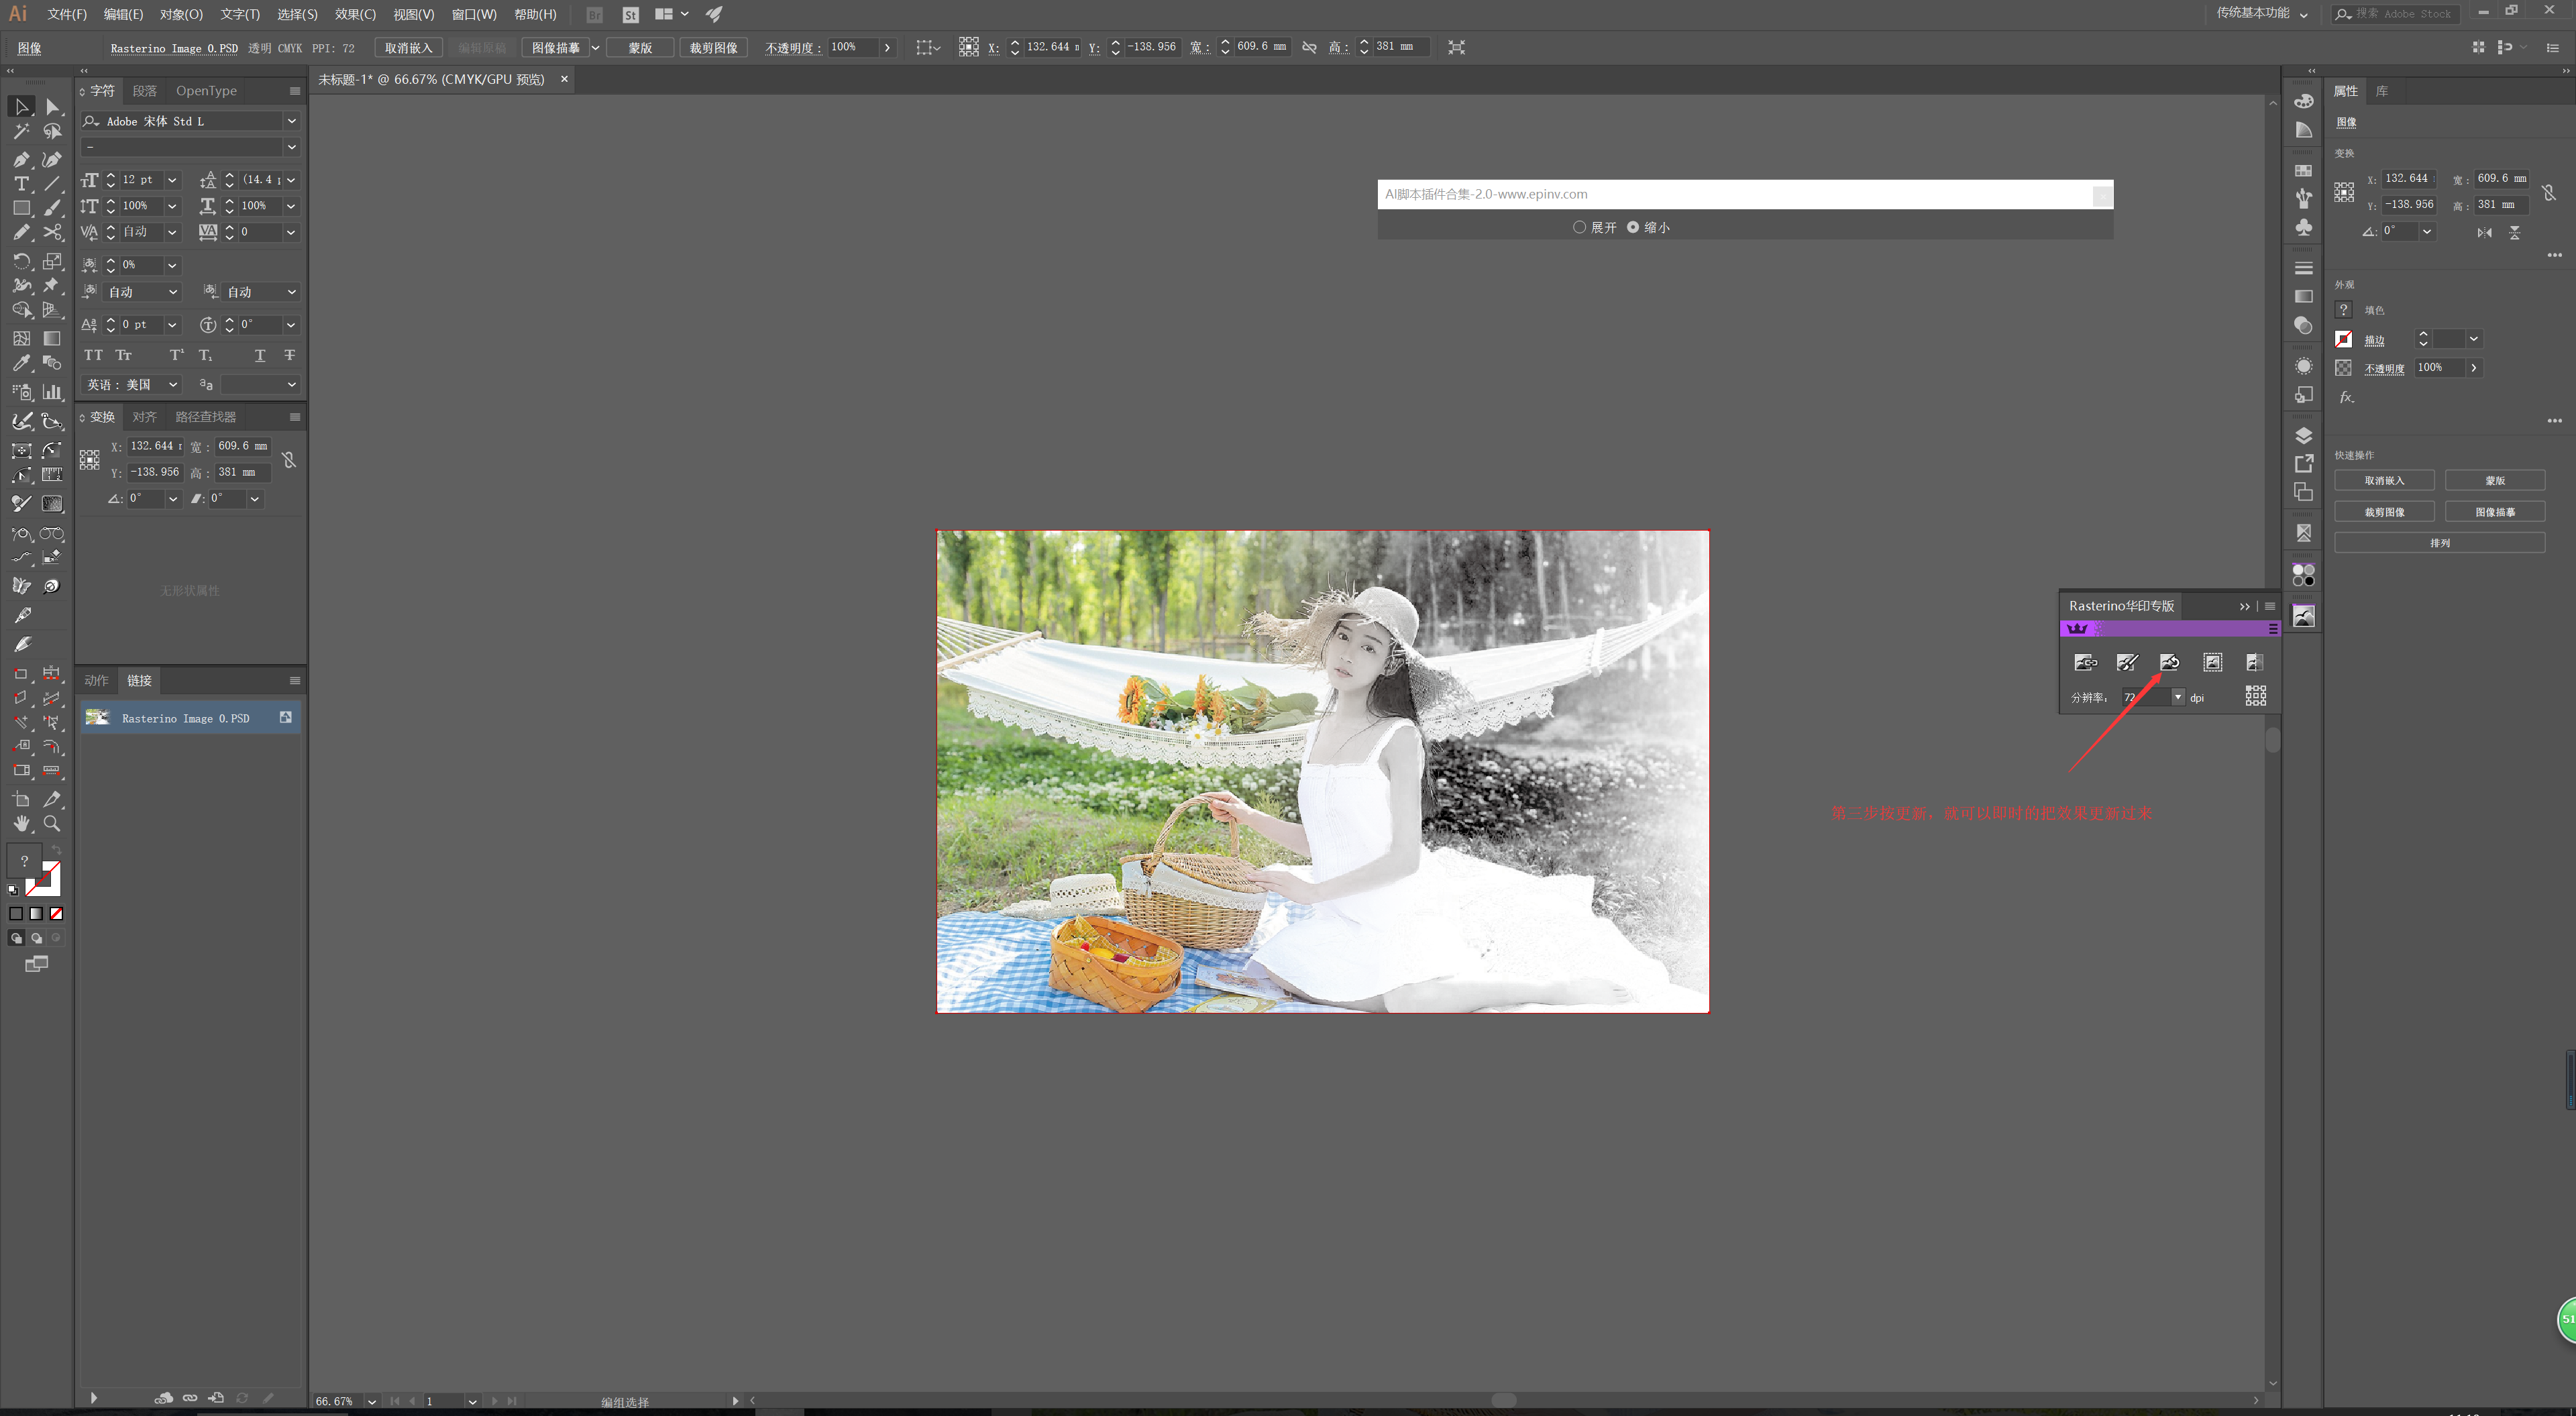Select Rasterino Image 0.PSD in the links panel
The image size is (2576, 1416).
(x=185, y=718)
